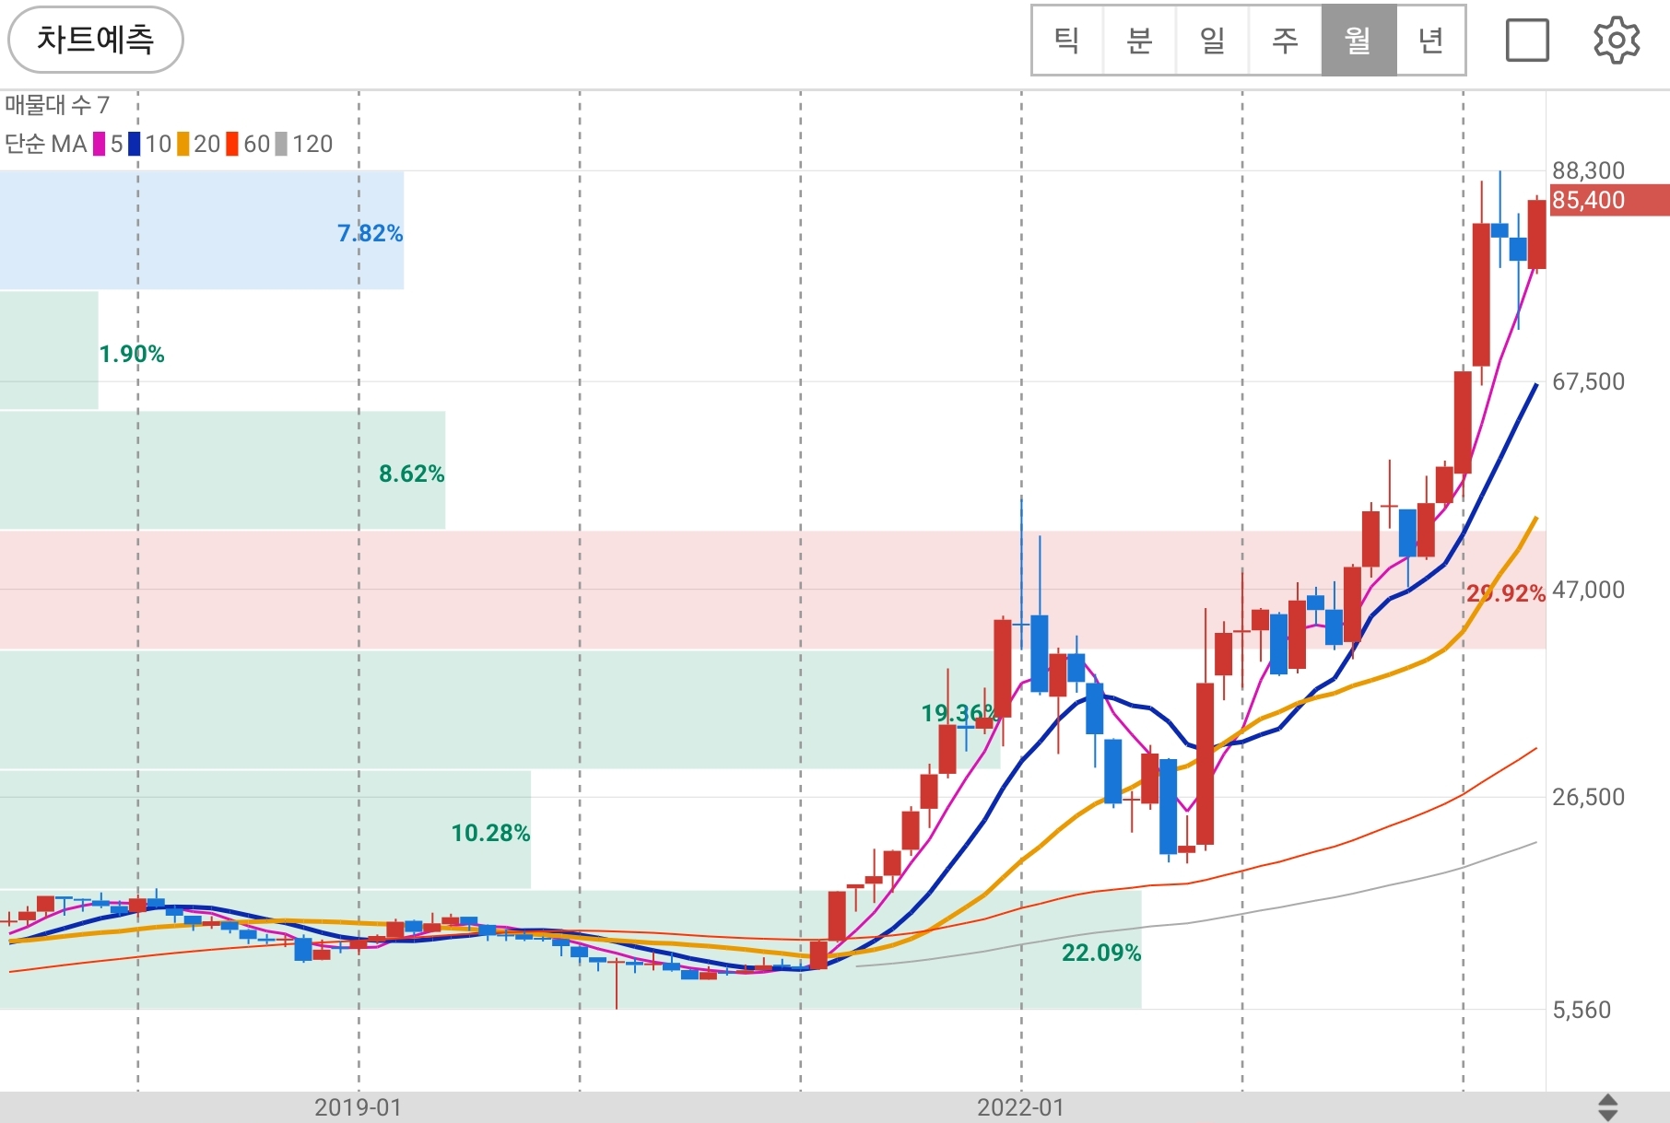Screen dimensions: 1670x1123
Task: Tap the 2022-01 date axis label
Action: coord(1021,1107)
